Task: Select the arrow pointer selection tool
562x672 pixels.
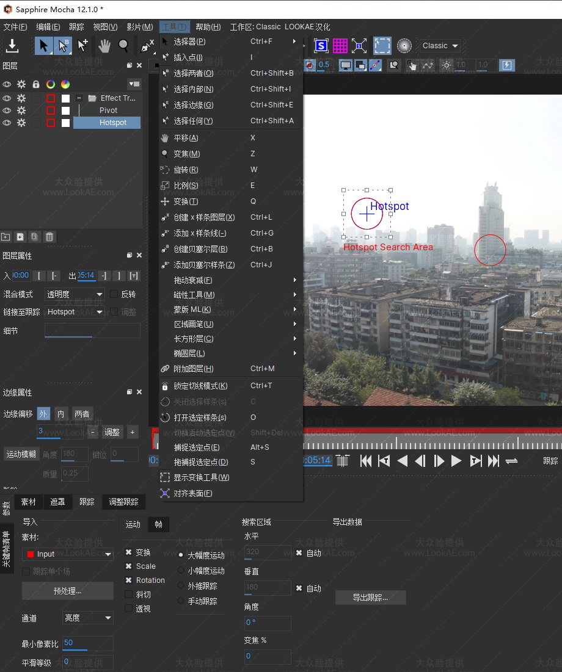Action: point(44,46)
